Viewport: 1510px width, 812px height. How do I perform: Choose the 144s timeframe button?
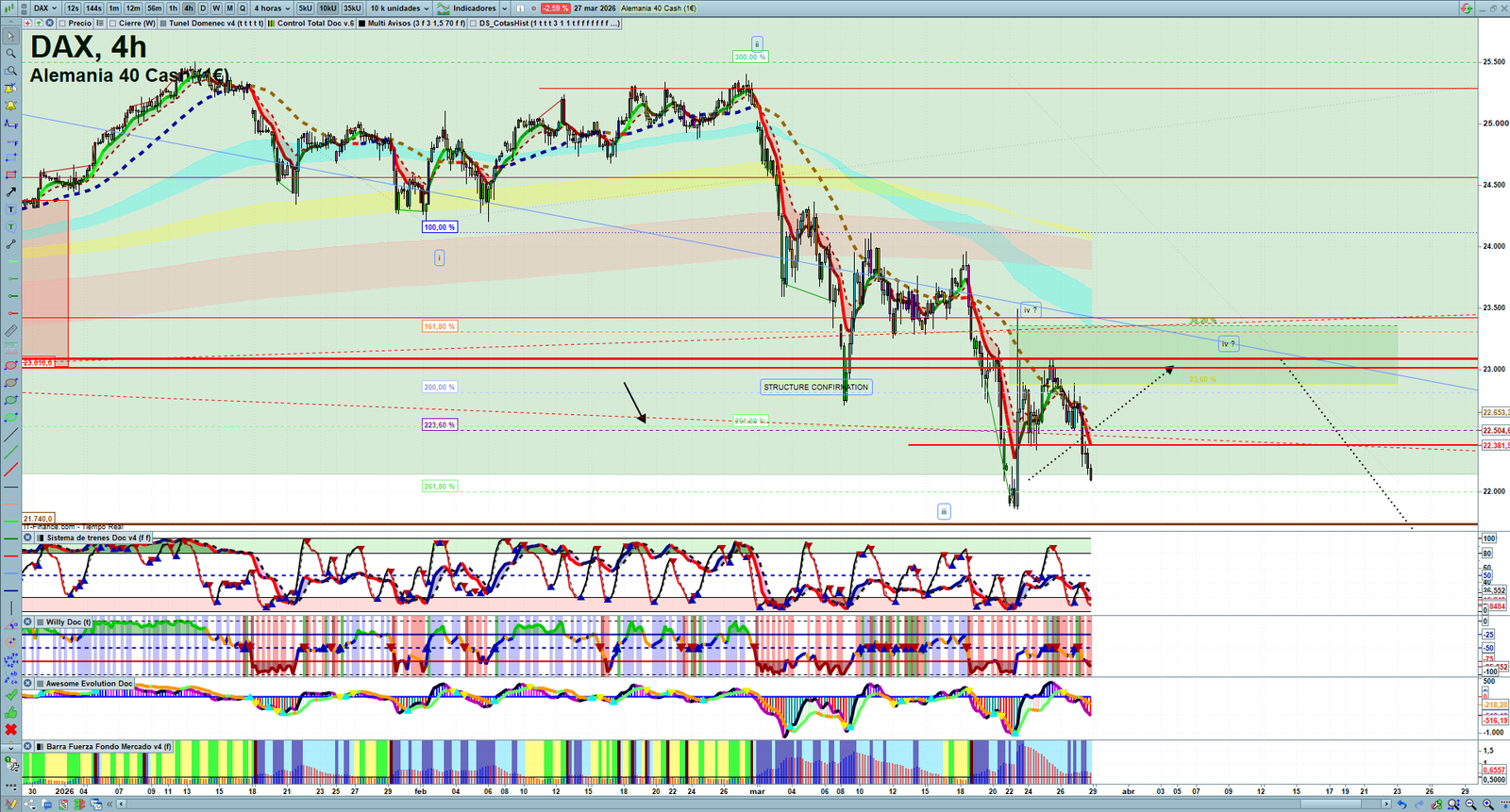pyautogui.click(x=93, y=8)
